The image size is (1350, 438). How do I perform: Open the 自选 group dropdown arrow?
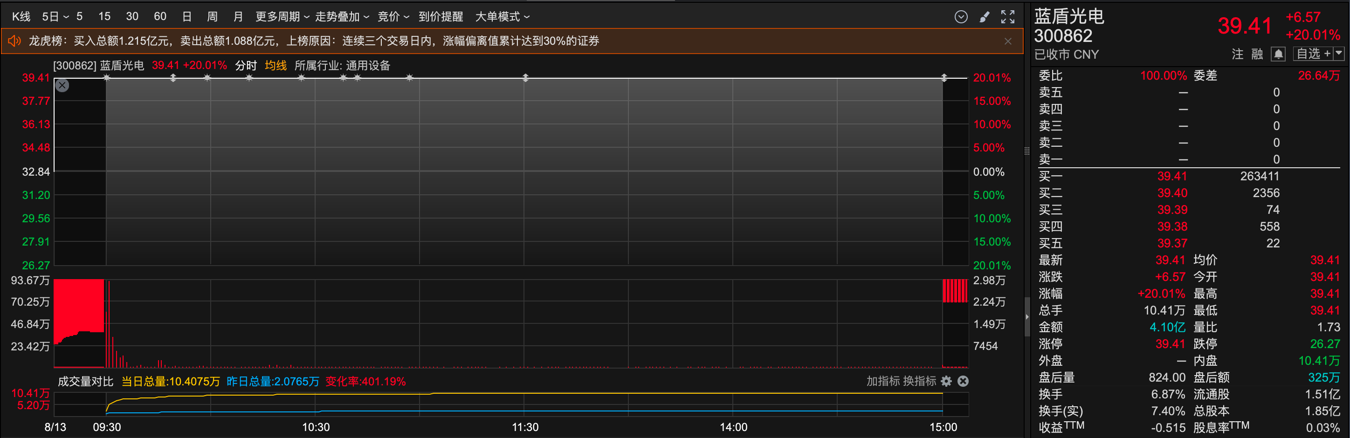[1339, 54]
